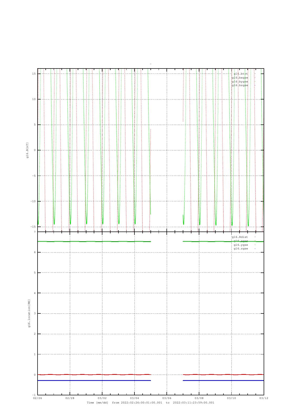
Task: Click the 15 tick on magnetic field axis
Action: click(x=34, y=74)
